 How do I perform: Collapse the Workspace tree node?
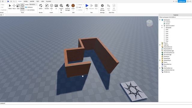pyautogui.click(x=160, y=20)
